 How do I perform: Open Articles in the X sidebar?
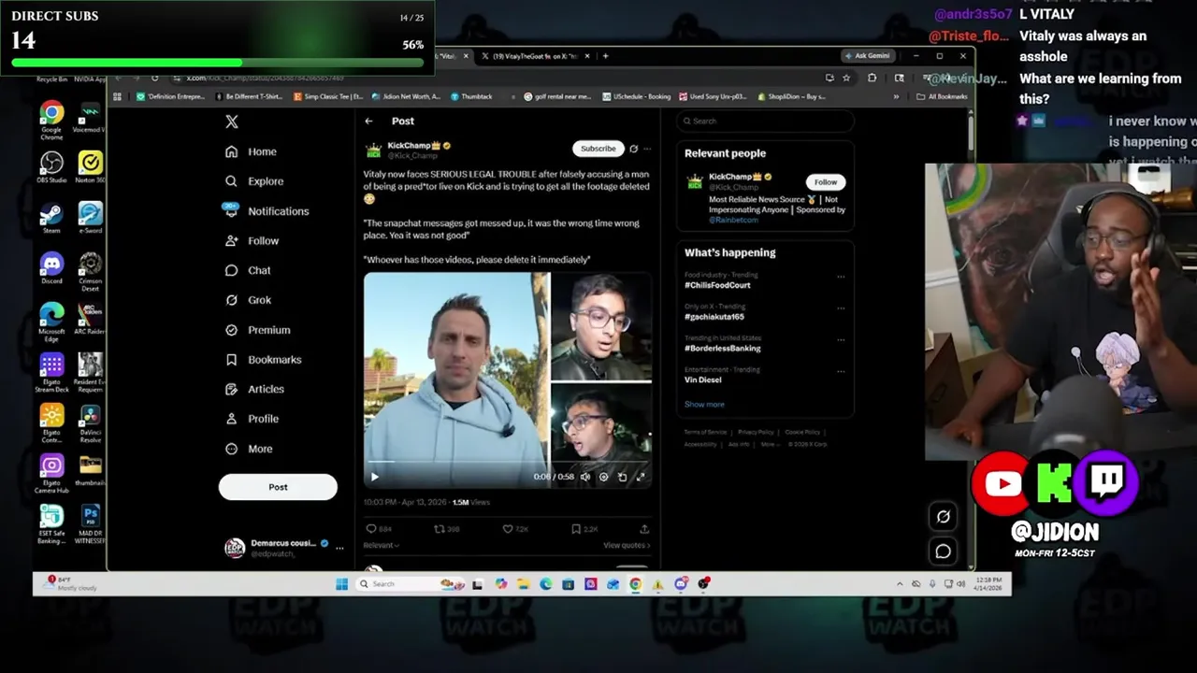pyautogui.click(x=254, y=389)
